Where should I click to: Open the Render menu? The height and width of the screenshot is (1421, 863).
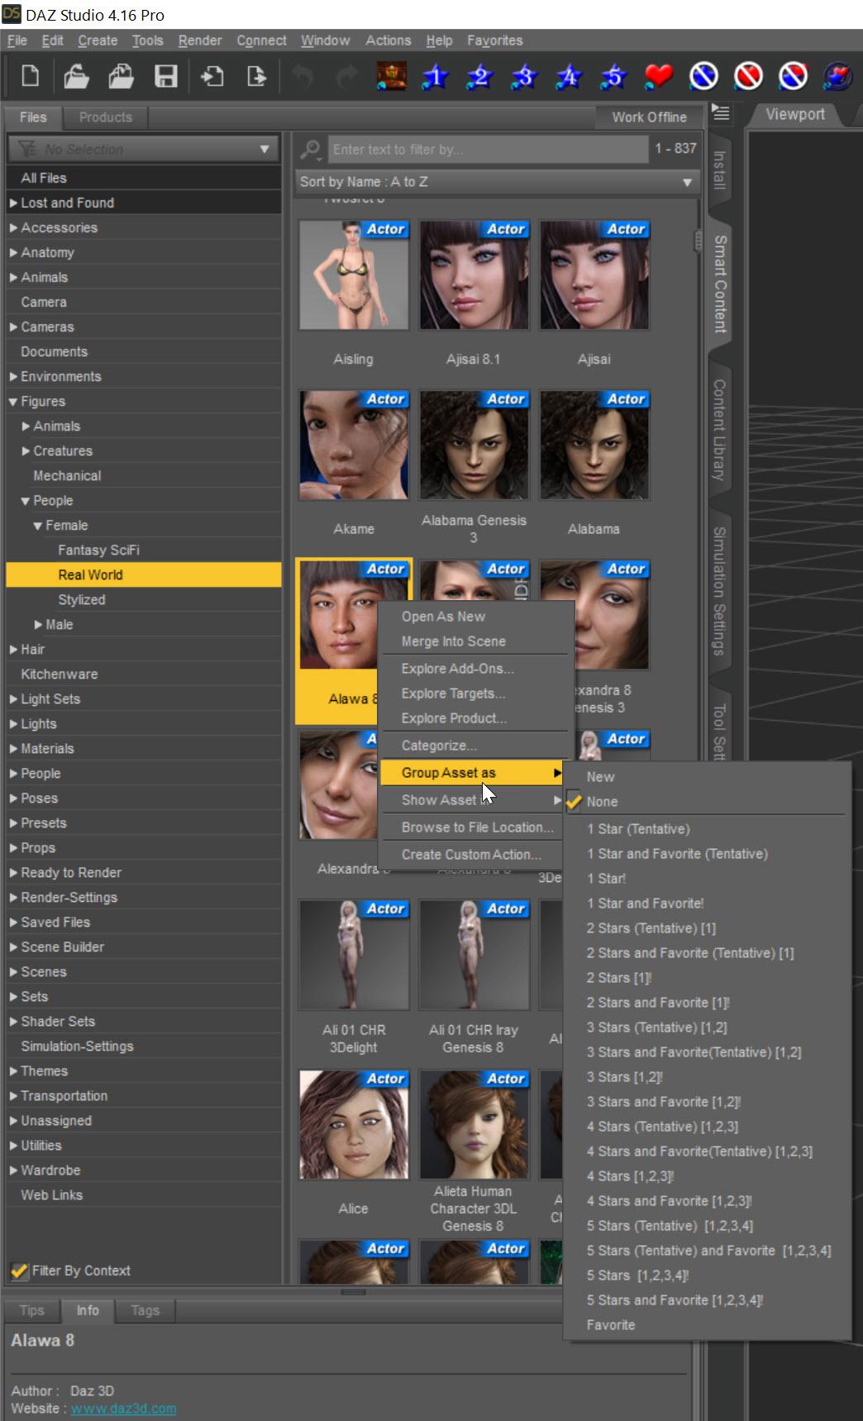(x=200, y=41)
